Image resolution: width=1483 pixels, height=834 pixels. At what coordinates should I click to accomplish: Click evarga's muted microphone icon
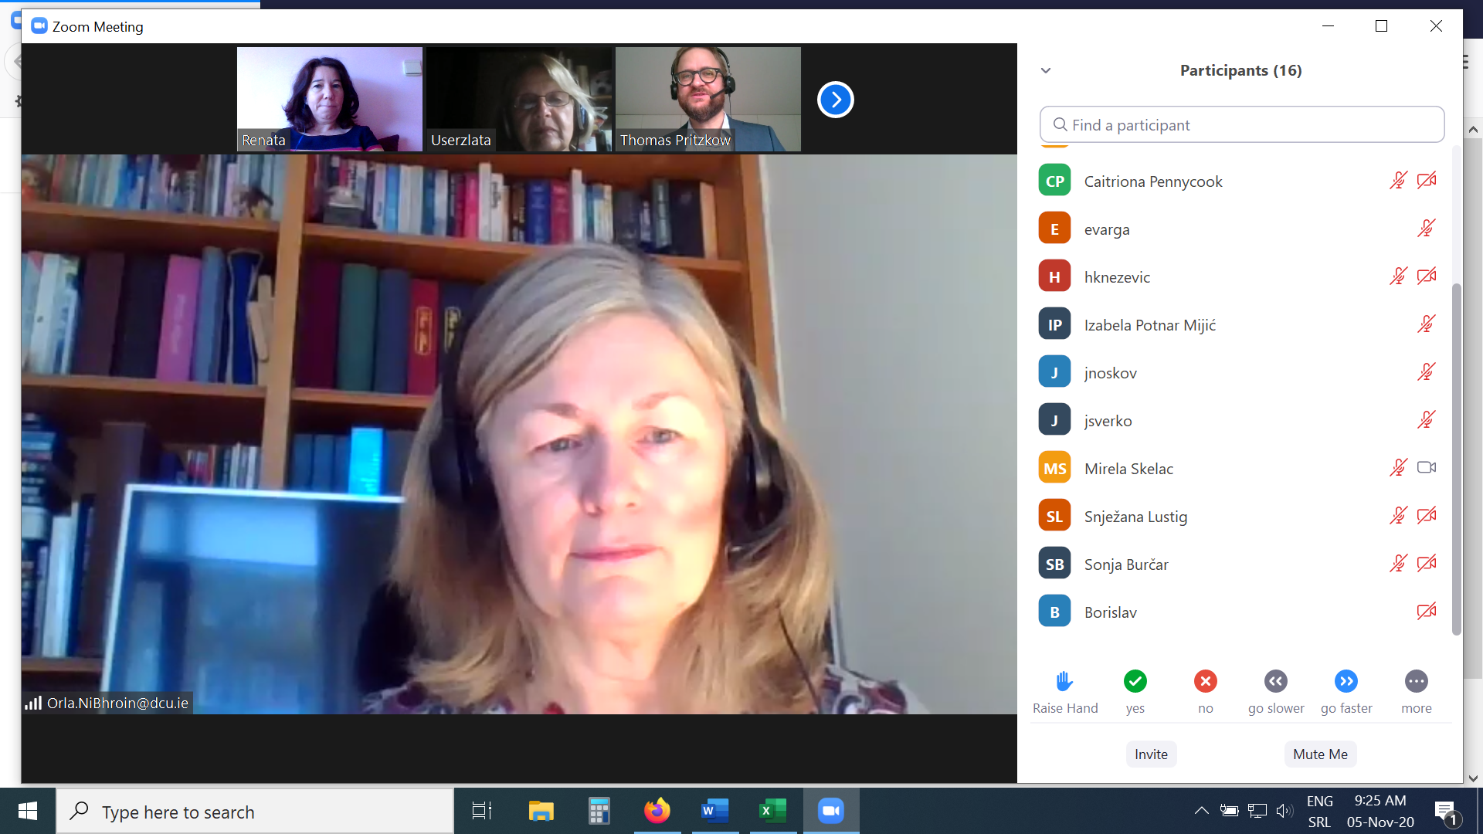(x=1427, y=229)
